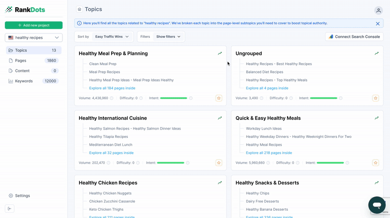Favorite the Ungrouped topic with star
The height and width of the screenshot is (218, 390).
pyautogui.click(x=375, y=98)
